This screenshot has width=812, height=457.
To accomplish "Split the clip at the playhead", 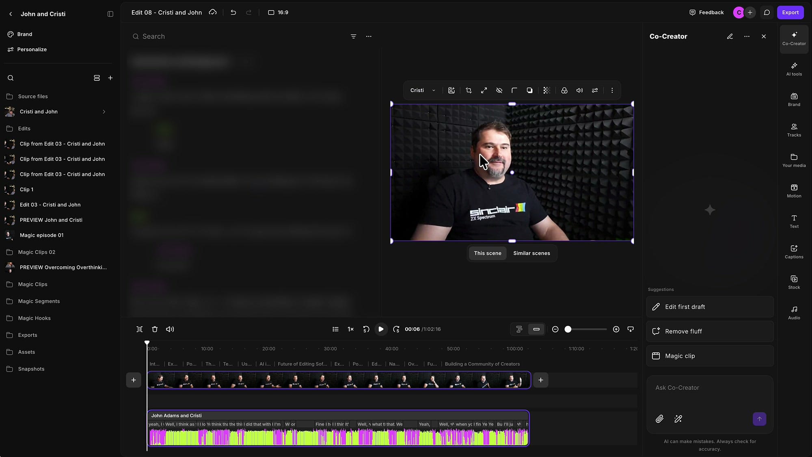I will pos(139,329).
